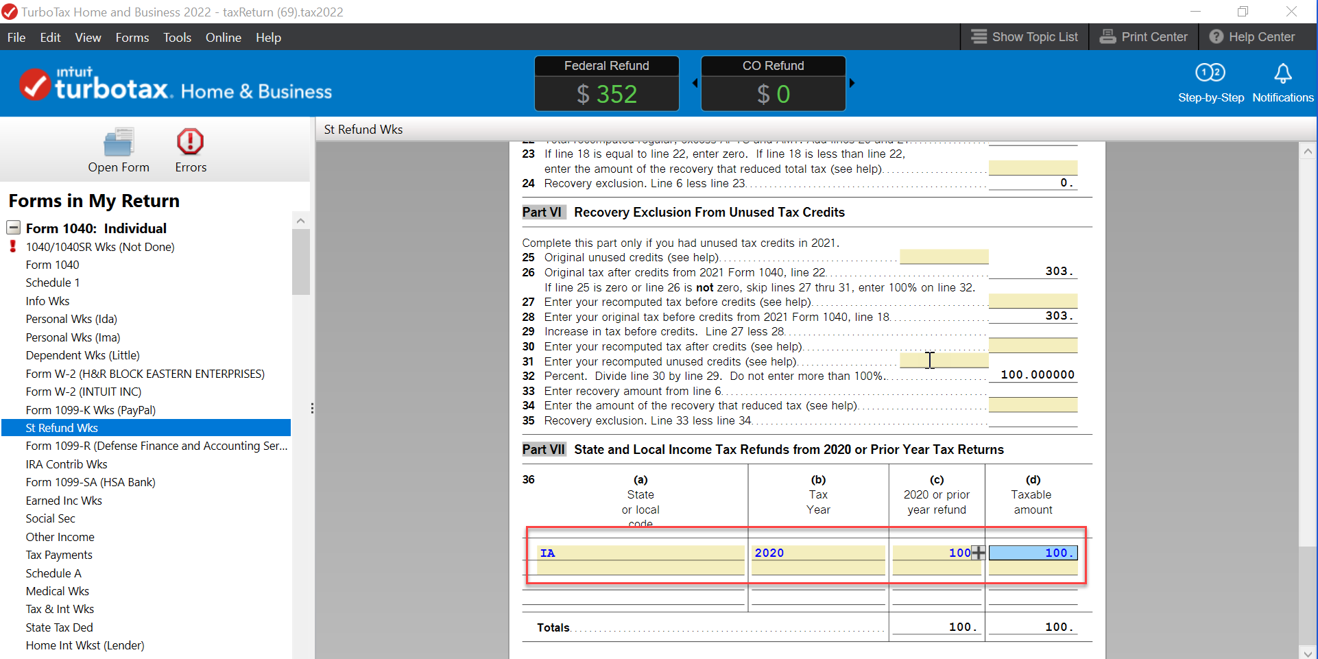Viewport: 1318px width, 659px height.
Task: Open the Online menu
Action: point(224,38)
